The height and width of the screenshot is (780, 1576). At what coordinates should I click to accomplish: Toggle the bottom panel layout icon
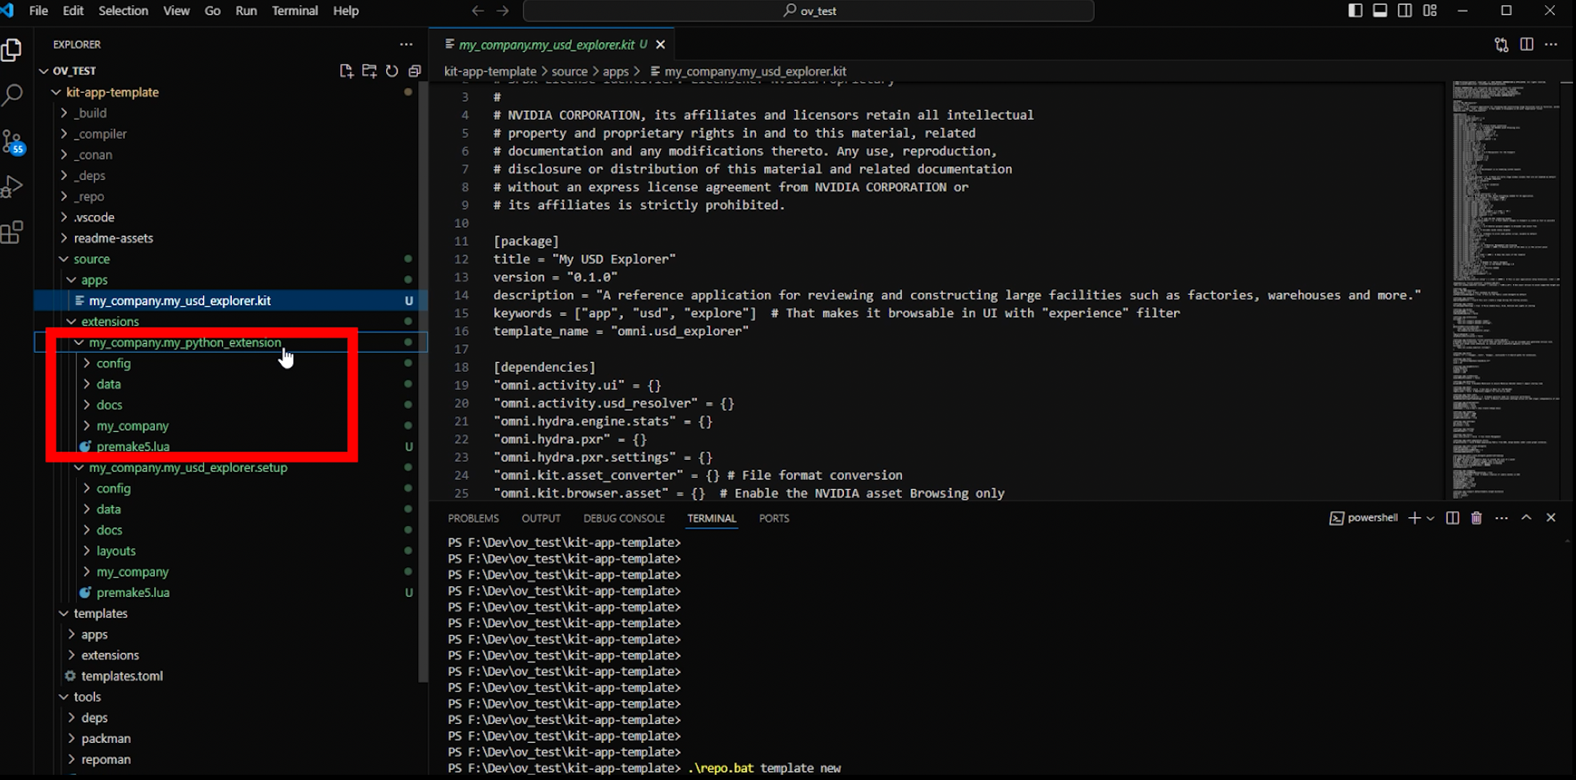[x=1380, y=10]
